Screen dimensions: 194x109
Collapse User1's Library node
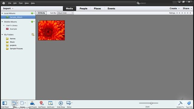[4, 25]
